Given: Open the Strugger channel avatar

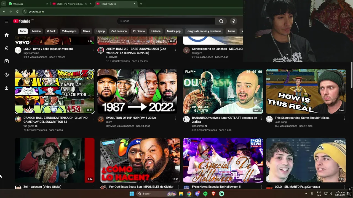Looking at the screenshot, I should 186,50.
